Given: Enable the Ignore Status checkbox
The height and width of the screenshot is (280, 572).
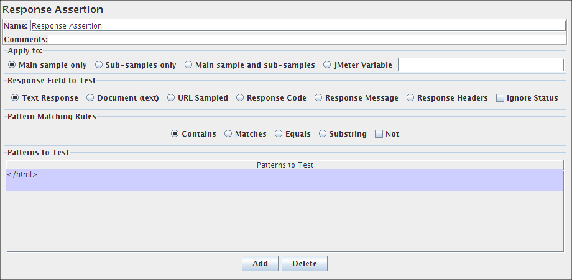Looking at the screenshot, I should 500,97.
